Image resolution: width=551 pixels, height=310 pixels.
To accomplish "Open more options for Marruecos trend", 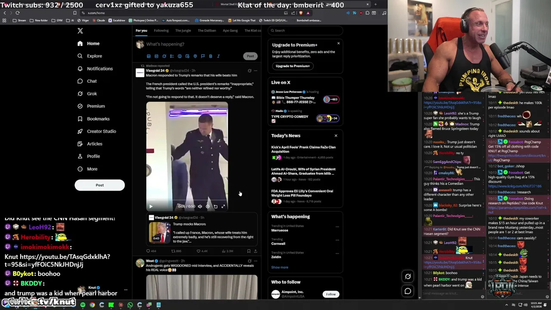I will [x=337, y=226].
